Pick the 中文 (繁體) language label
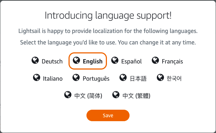 (136, 96)
